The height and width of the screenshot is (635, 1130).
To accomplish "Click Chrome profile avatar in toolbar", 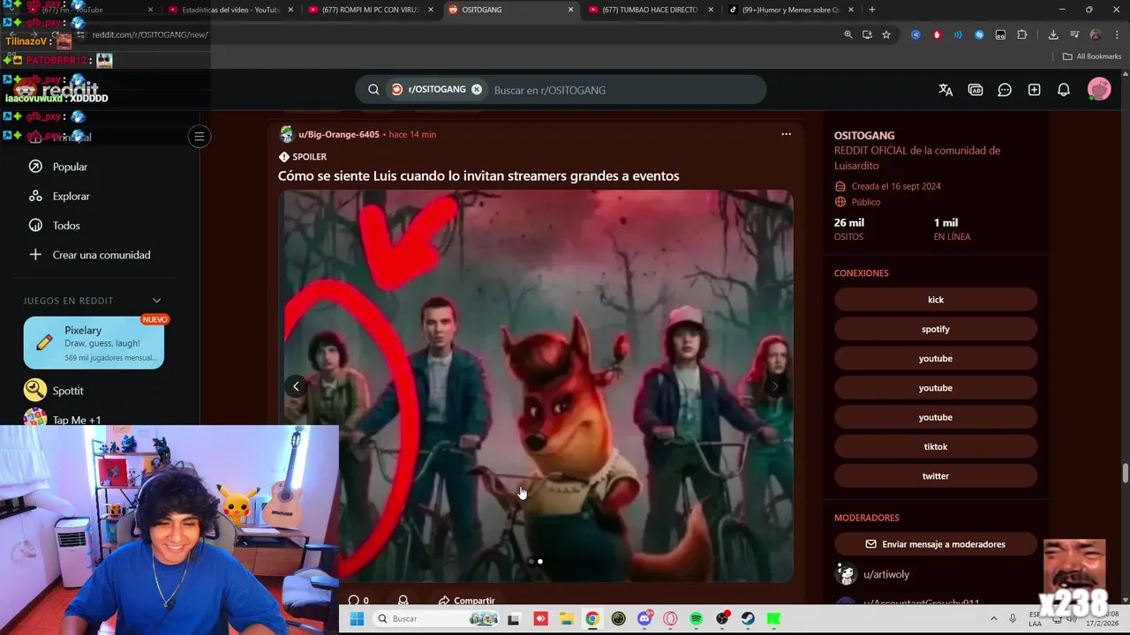I will click(1096, 34).
